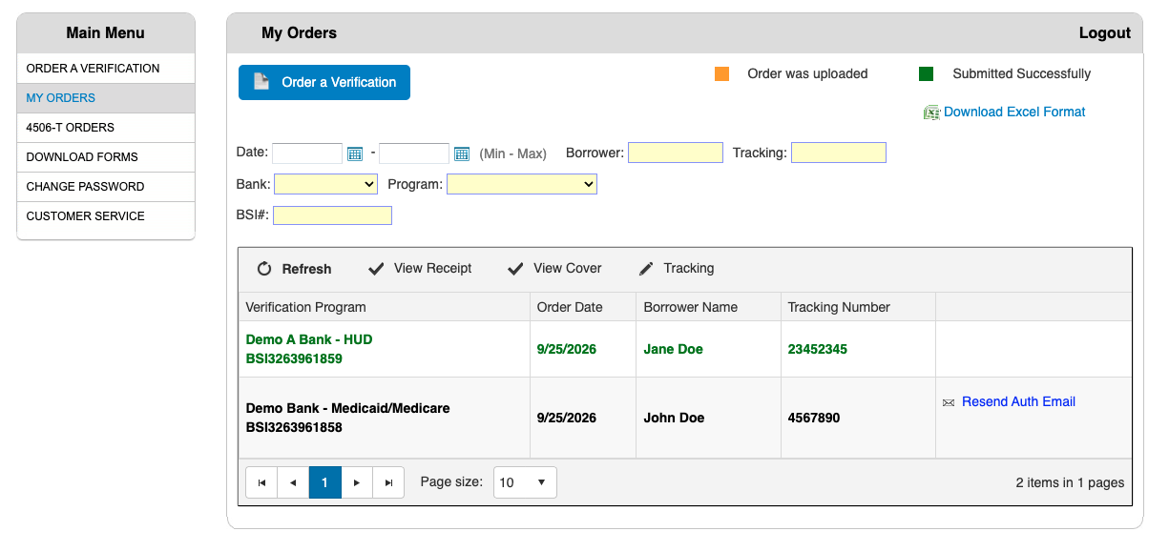
Task: Open Change Password menu item
Action: pos(106,187)
